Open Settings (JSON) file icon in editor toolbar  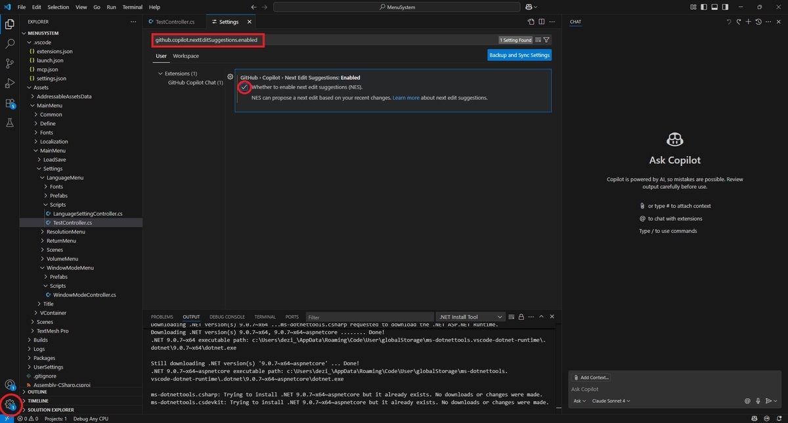click(x=531, y=22)
